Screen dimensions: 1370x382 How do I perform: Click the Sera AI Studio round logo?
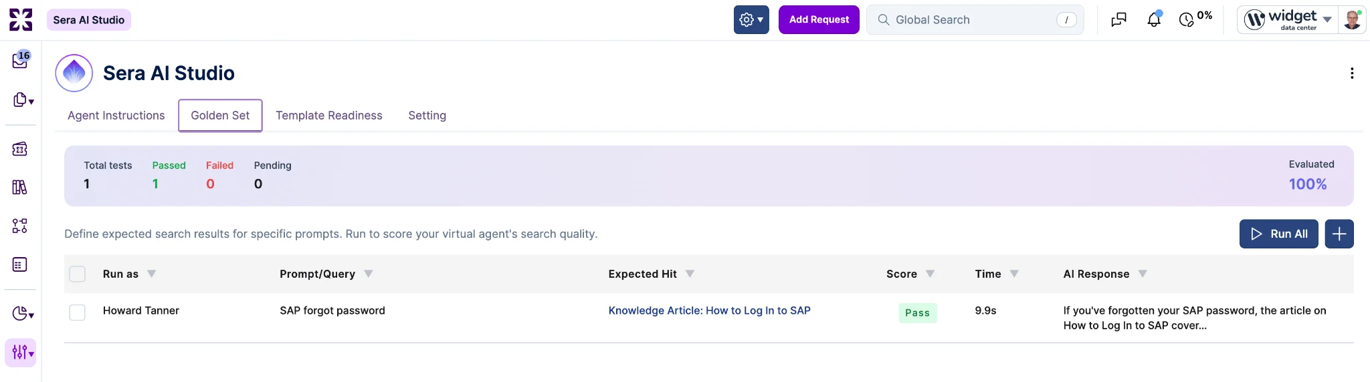tap(74, 73)
